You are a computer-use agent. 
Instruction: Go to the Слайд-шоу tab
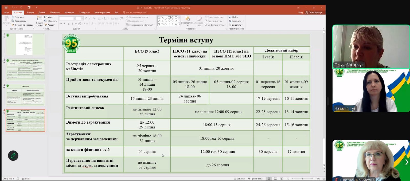click(84, 12)
